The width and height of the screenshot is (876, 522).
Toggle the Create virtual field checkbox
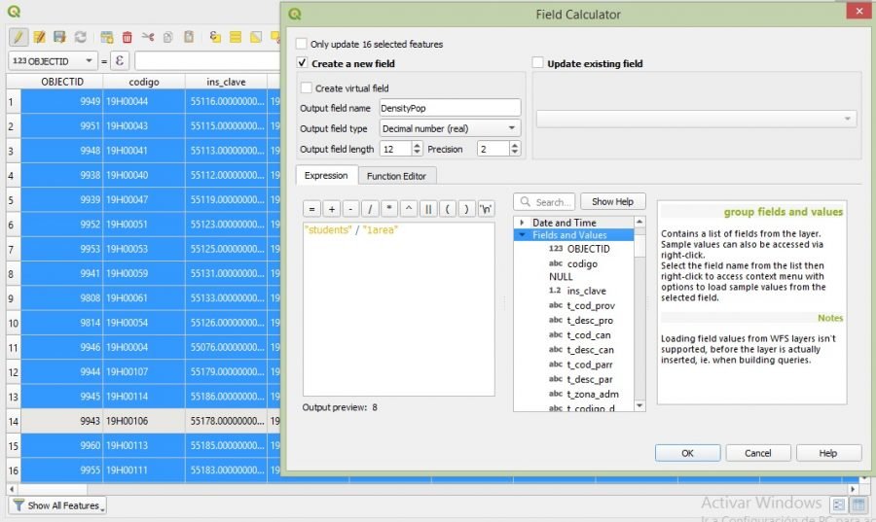[307, 87]
